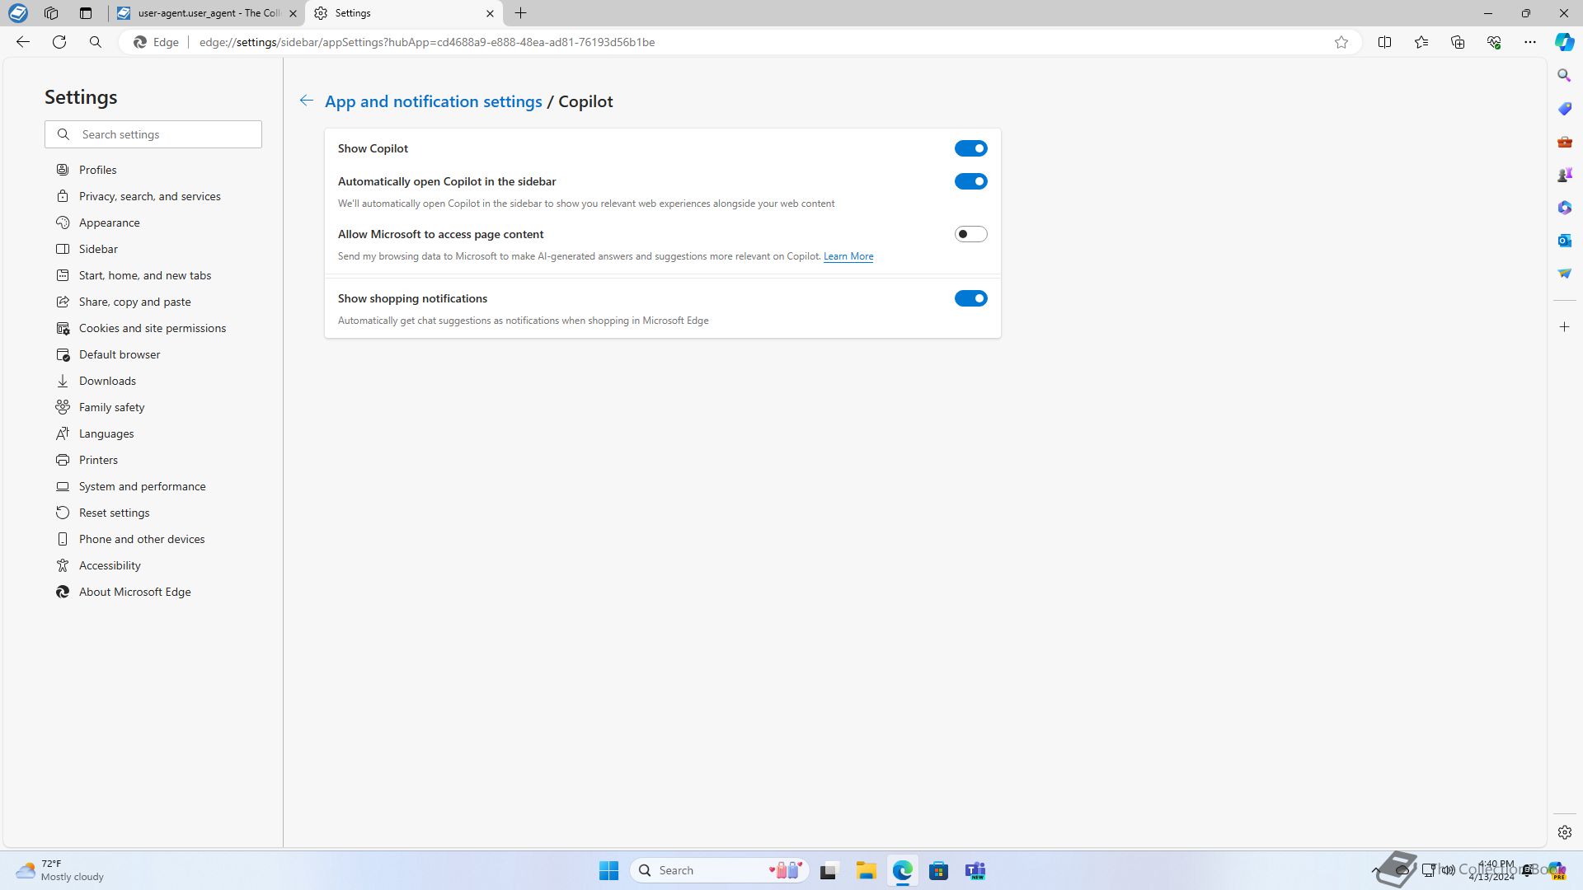Close the user-agent.user_agent tab
1583x890 pixels.
click(x=293, y=13)
